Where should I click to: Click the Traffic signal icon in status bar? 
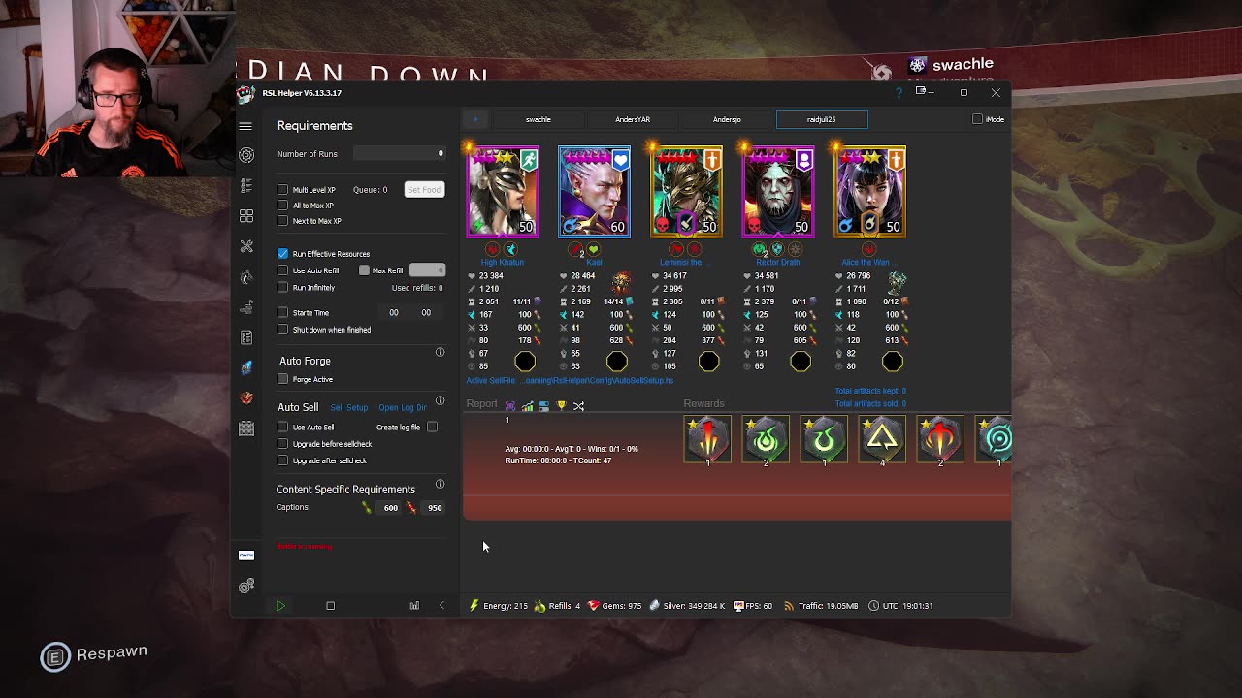click(x=788, y=606)
